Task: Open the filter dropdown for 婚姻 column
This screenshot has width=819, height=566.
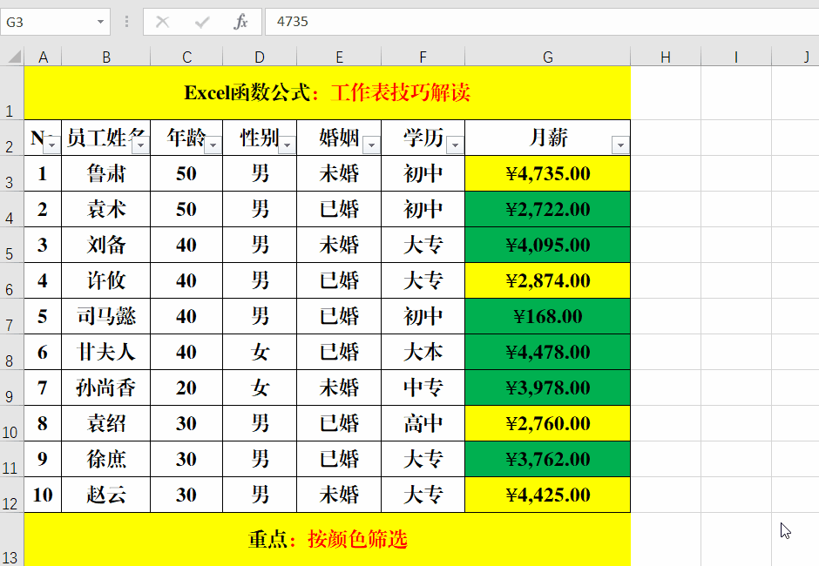Action: (x=371, y=145)
